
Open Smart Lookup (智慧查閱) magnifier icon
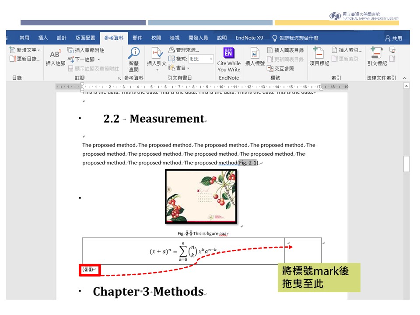pos(134,53)
